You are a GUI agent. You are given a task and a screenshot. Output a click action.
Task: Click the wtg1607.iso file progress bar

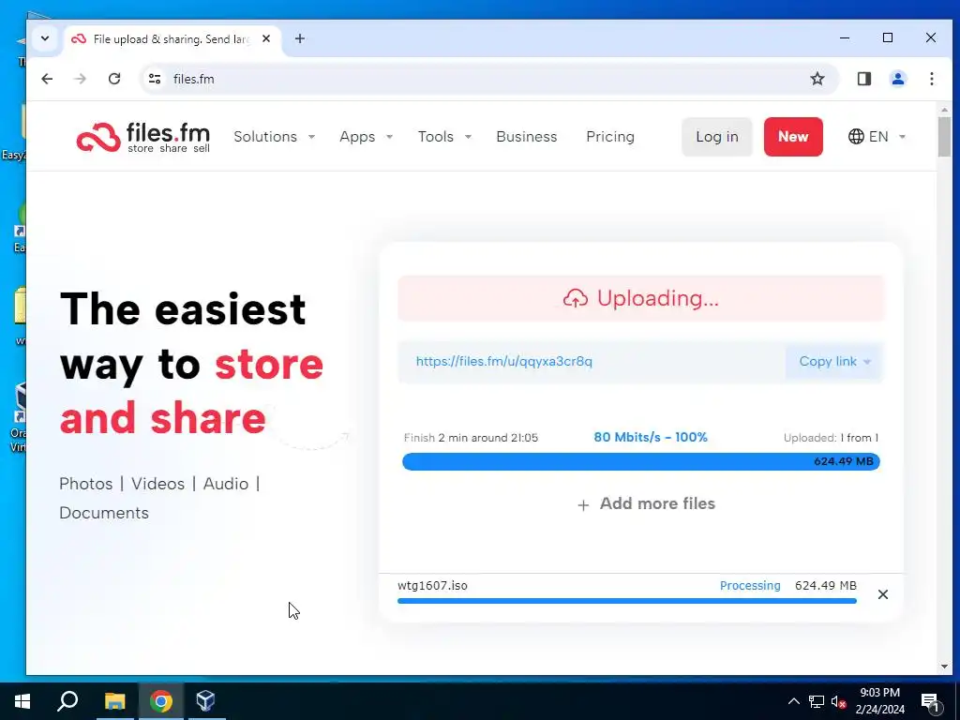click(x=627, y=601)
